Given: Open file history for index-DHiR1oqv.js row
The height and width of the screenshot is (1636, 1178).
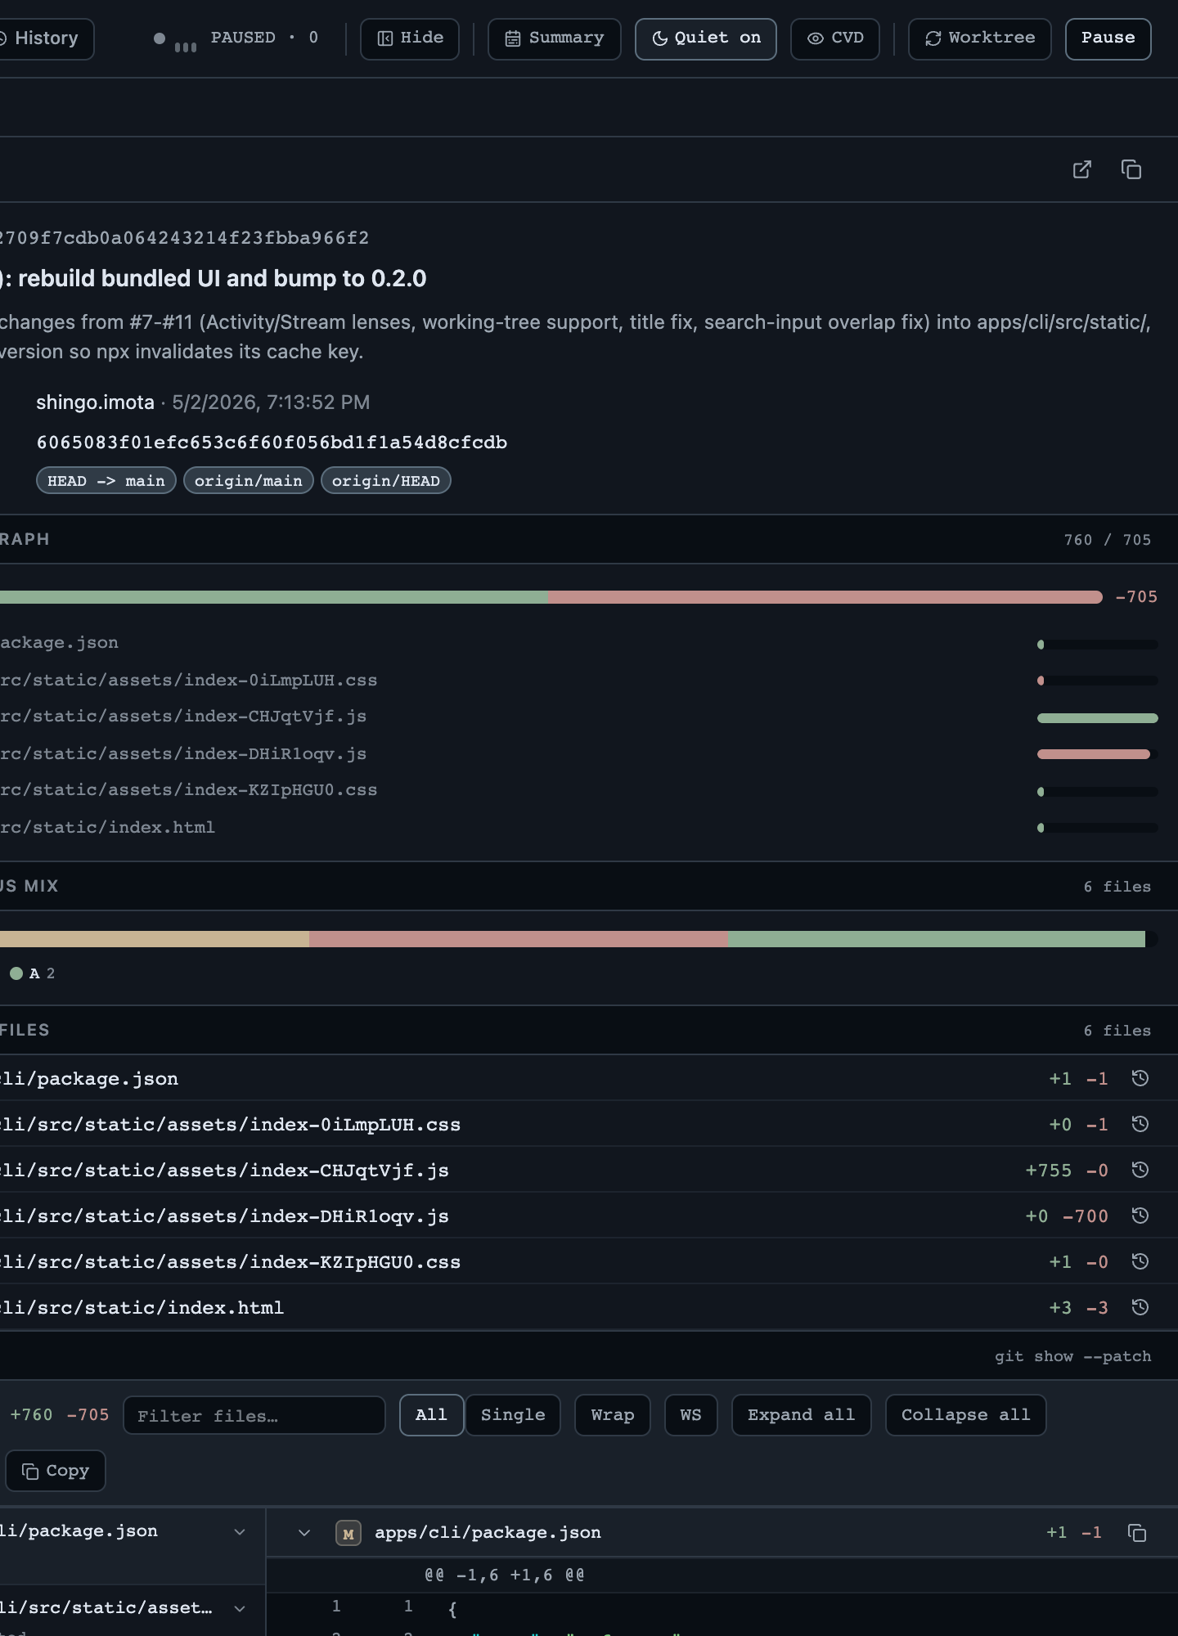Looking at the screenshot, I should [x=1140, y=1216].
